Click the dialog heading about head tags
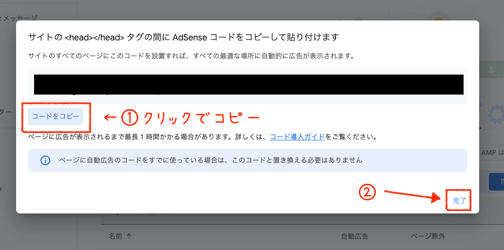The width and height of the screenshot is (504, 250). click(x=184, y=37)
